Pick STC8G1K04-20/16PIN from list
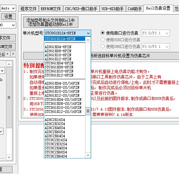The width and height of the screenshot is (179, 174). (65, 99)
